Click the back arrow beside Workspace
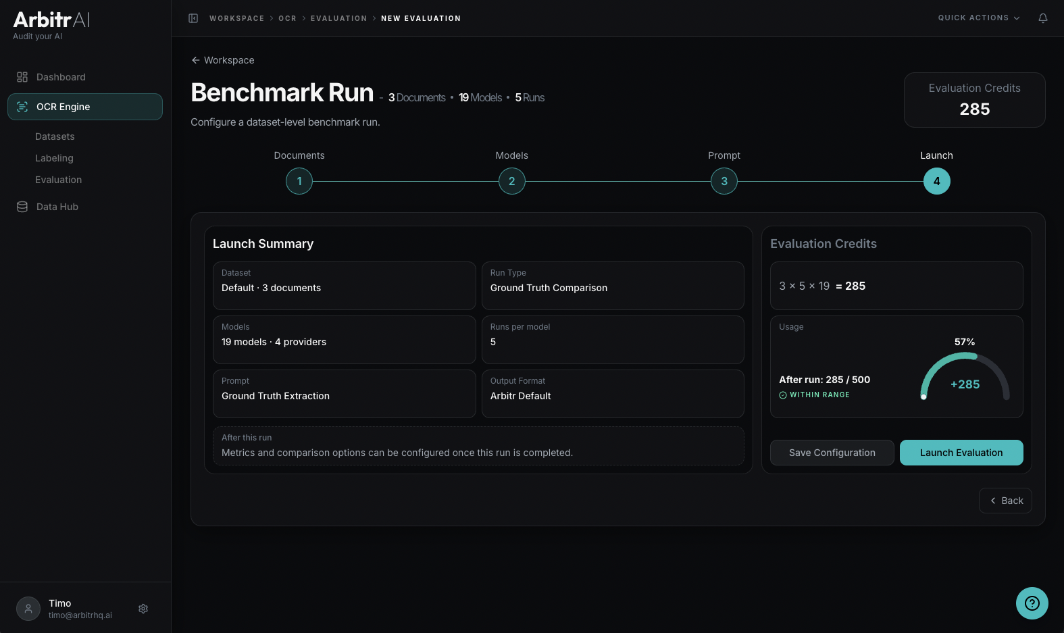The width and height of the screenshot is (1064, 633). pos(195,60)
